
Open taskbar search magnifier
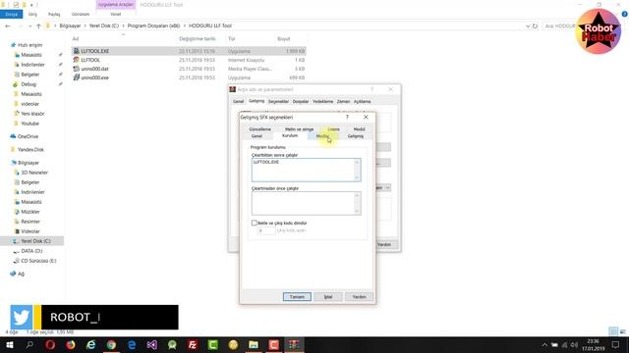[x=29, y=344]
